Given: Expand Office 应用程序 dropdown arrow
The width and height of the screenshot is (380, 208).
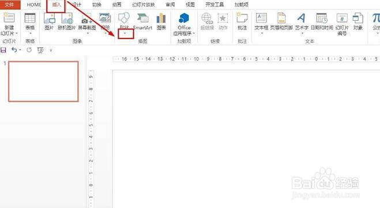Looking at the screenshot, I should point(194,33).
